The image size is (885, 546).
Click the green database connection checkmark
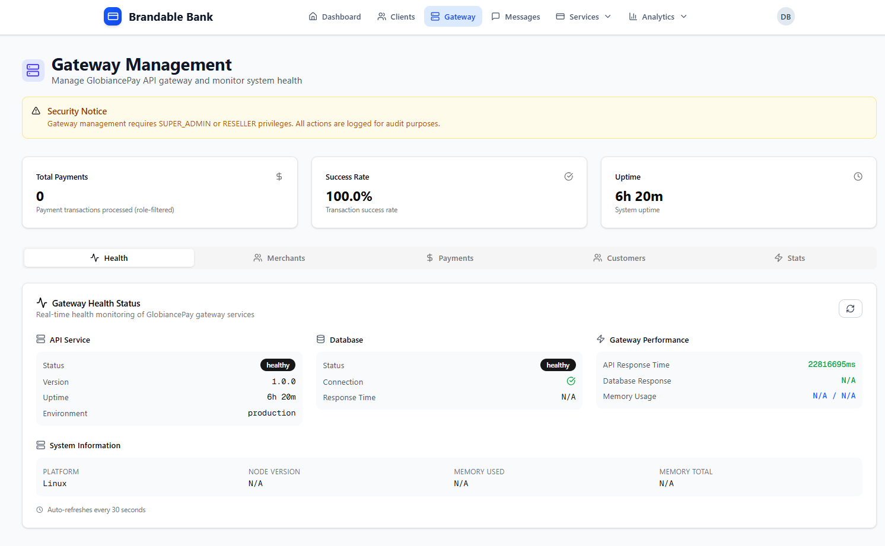click(571, 381)
